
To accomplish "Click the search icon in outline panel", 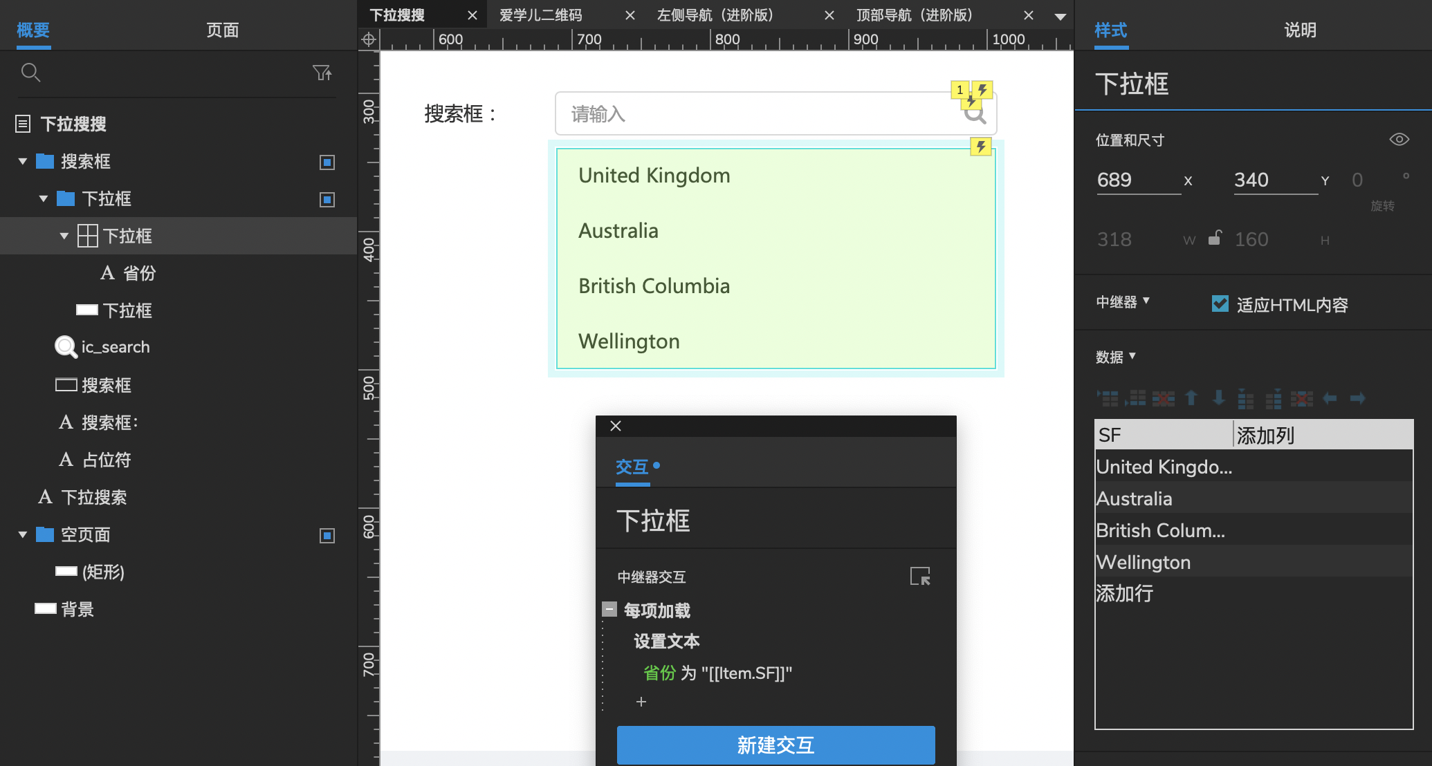I will 30,72.
